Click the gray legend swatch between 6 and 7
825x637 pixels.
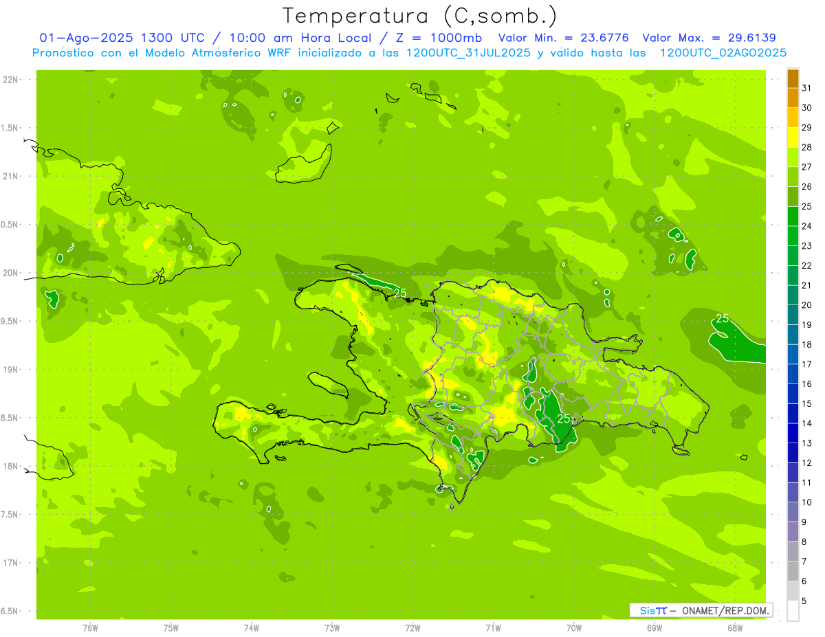[793, 571]
